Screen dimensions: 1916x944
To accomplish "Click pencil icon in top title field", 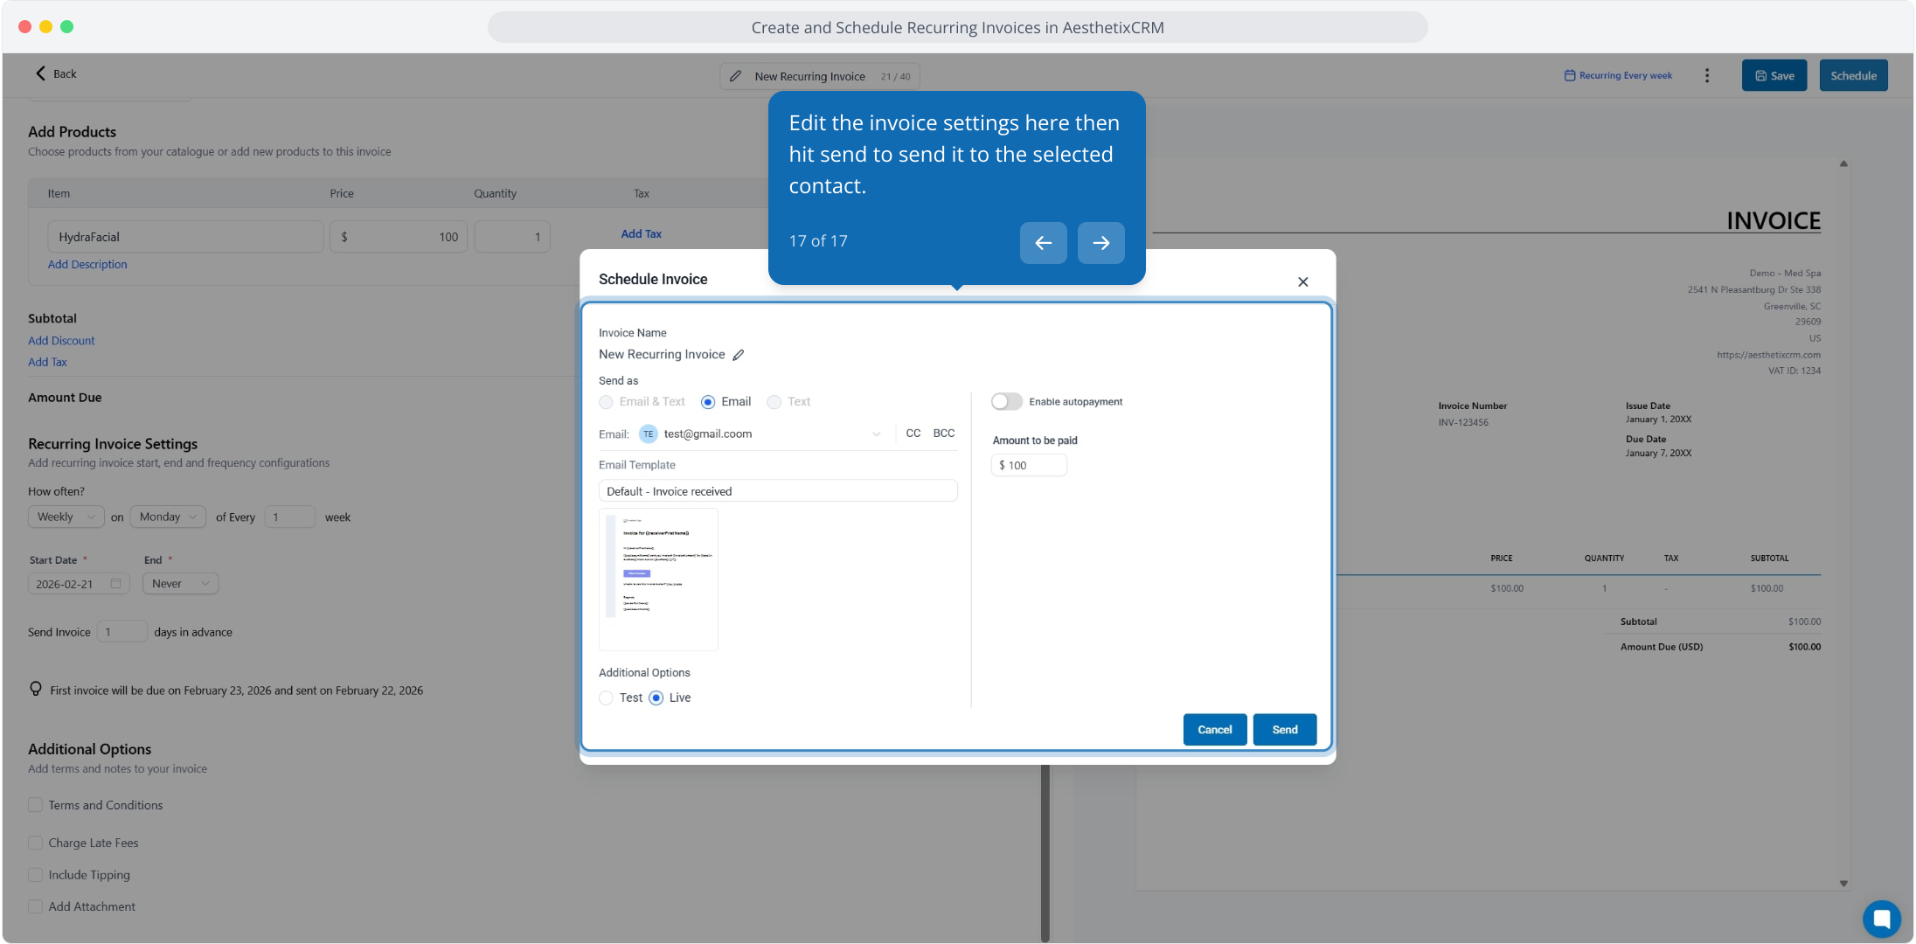I will coord(736,77).
